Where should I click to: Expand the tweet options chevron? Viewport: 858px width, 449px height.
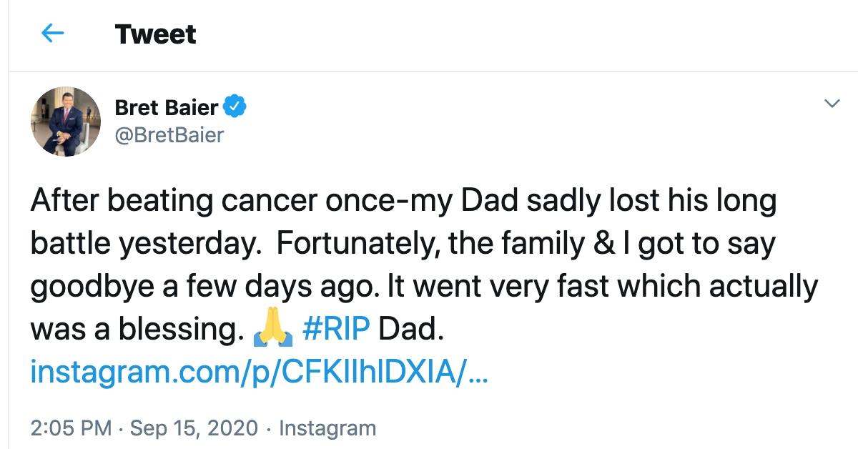pyautogui.click(x=832, y=104)
